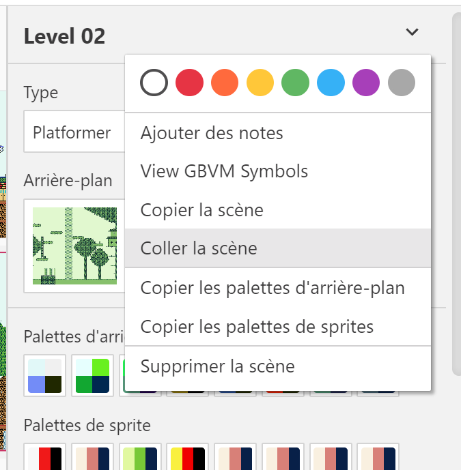This screenshot has width=461, height=470.
Task: Apply the orange scene label color
Action: coord(225,83)
